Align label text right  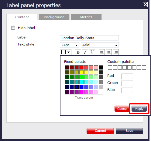[116, 52]
